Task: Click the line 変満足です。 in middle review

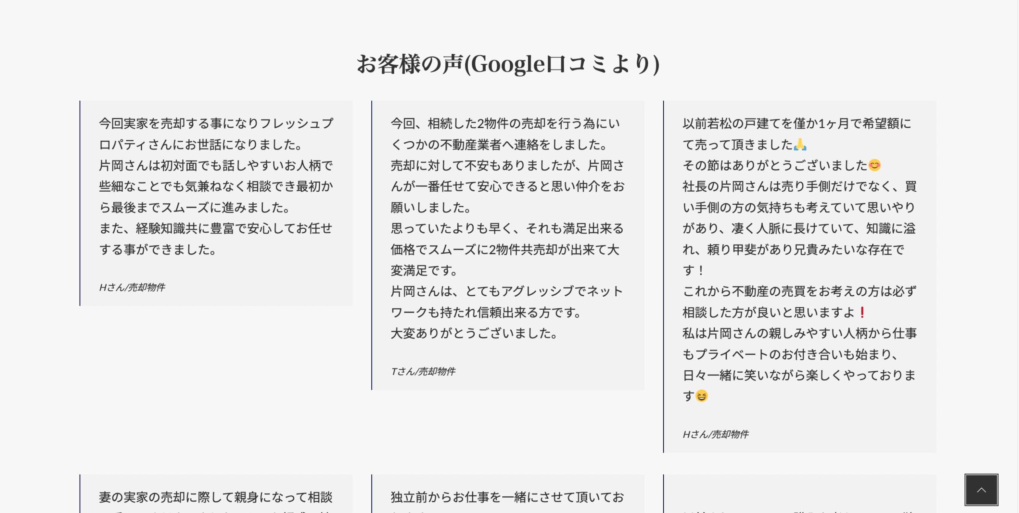Action: 424,270
